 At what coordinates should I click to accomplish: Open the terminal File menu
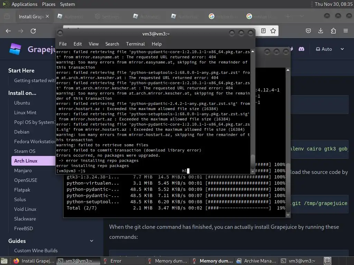click(x=63, y=44)
